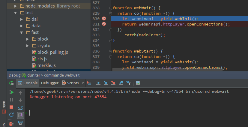Image resolution: width=248 pixels, height=127 pixels.
Task: Resume program with green play icon
Action: [11, 92]
